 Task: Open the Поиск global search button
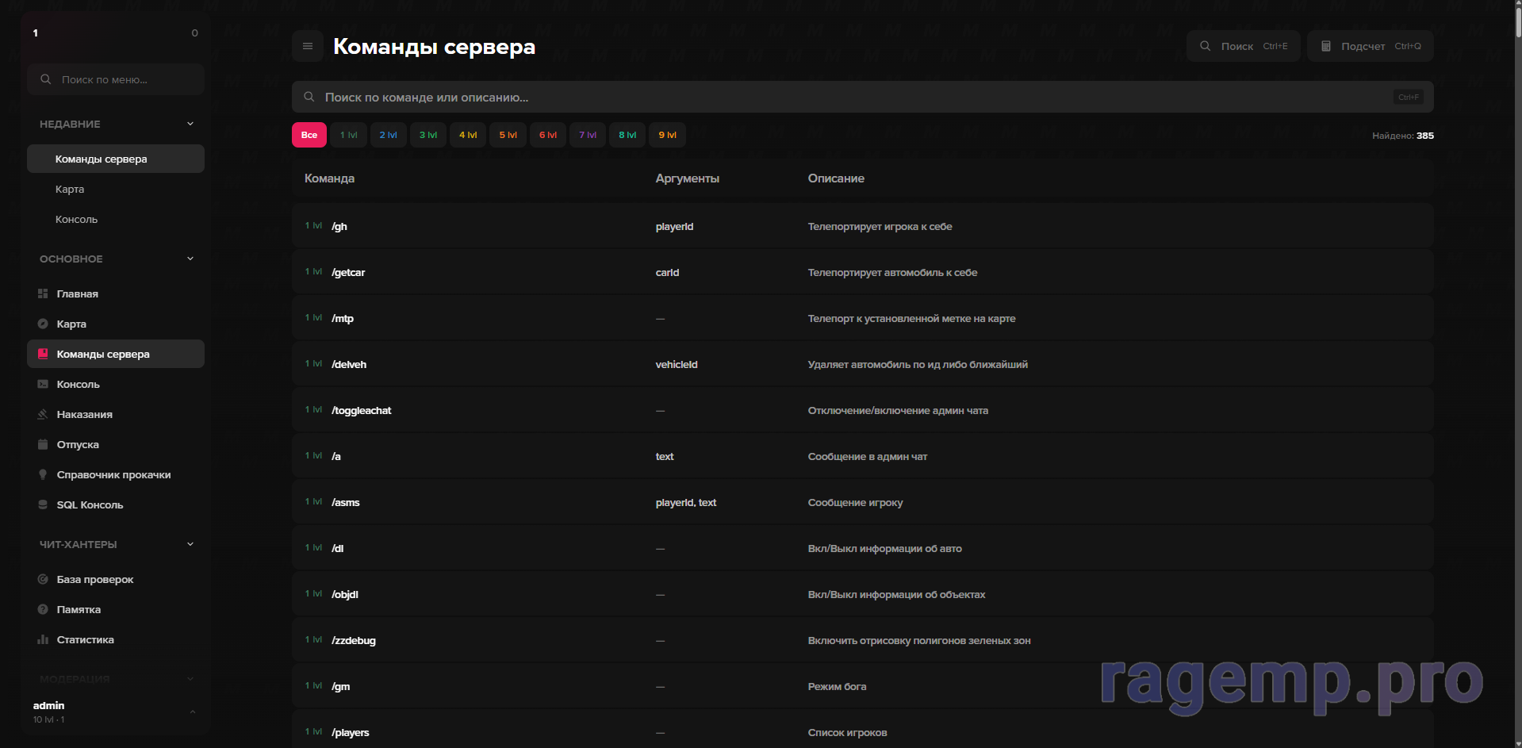pyautogui.click(x=1244, y=46)
